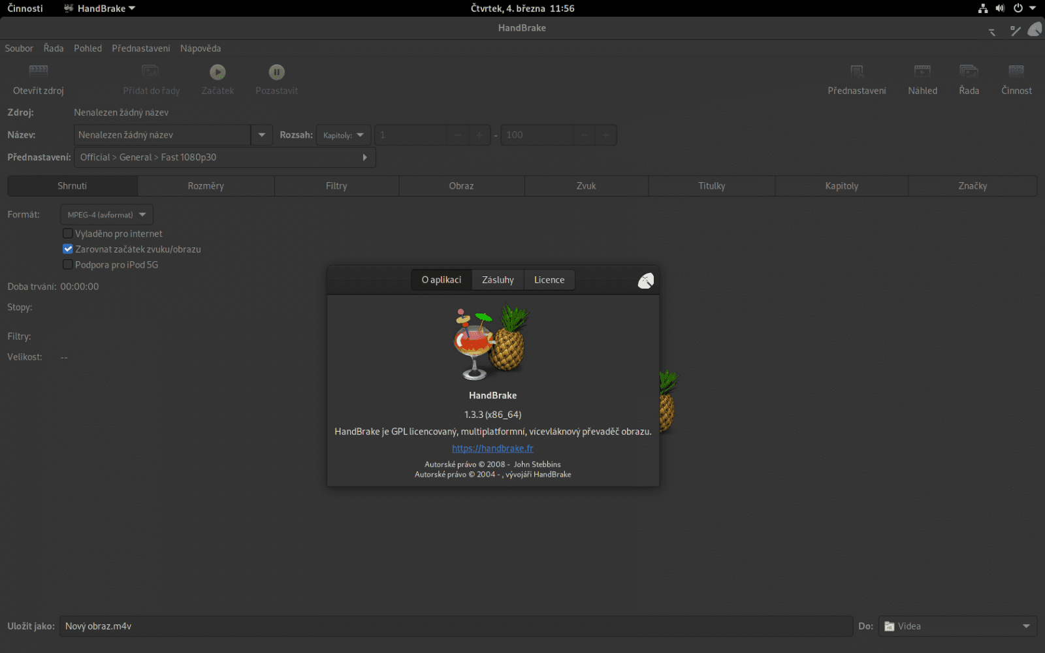Viewport: 1045px width, 653px height.
Task: Open the Formát MPEG-4 dropdown
Action: click(x=106, y=214)
